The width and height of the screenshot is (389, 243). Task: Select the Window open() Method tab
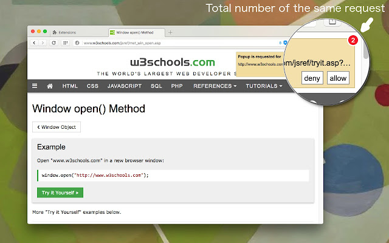[137, 32]
